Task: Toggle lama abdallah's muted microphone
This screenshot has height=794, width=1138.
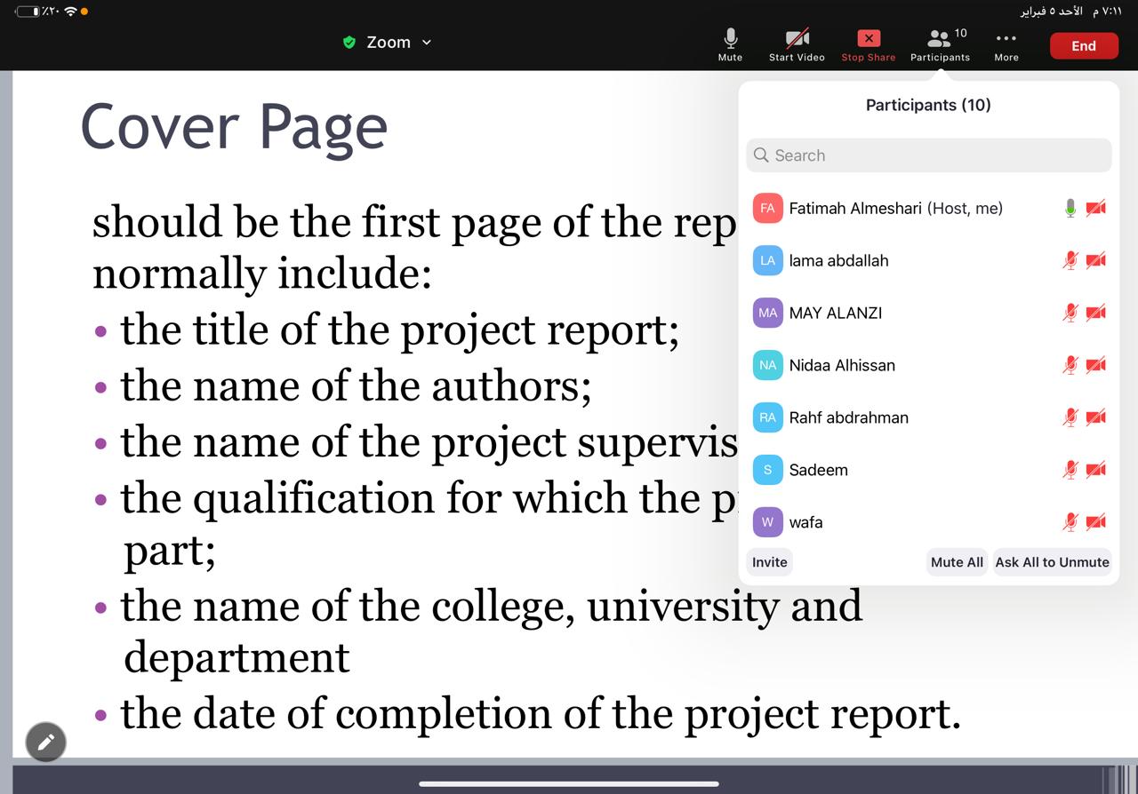Action: (1070, 260)
